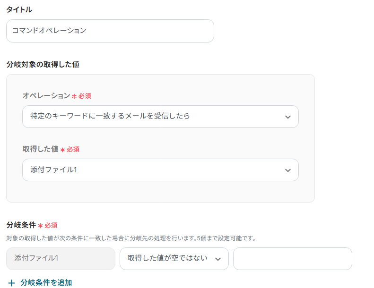
Task: Click the greyed 添付ファイル1 condition field
Action: (61, 258)
